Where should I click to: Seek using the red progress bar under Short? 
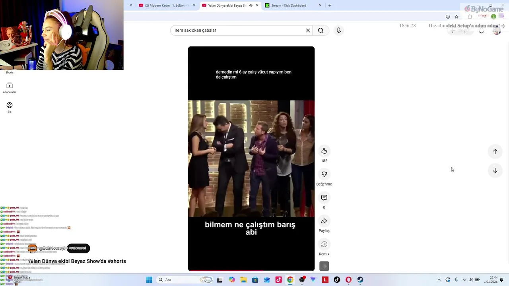tap(251, 271)
